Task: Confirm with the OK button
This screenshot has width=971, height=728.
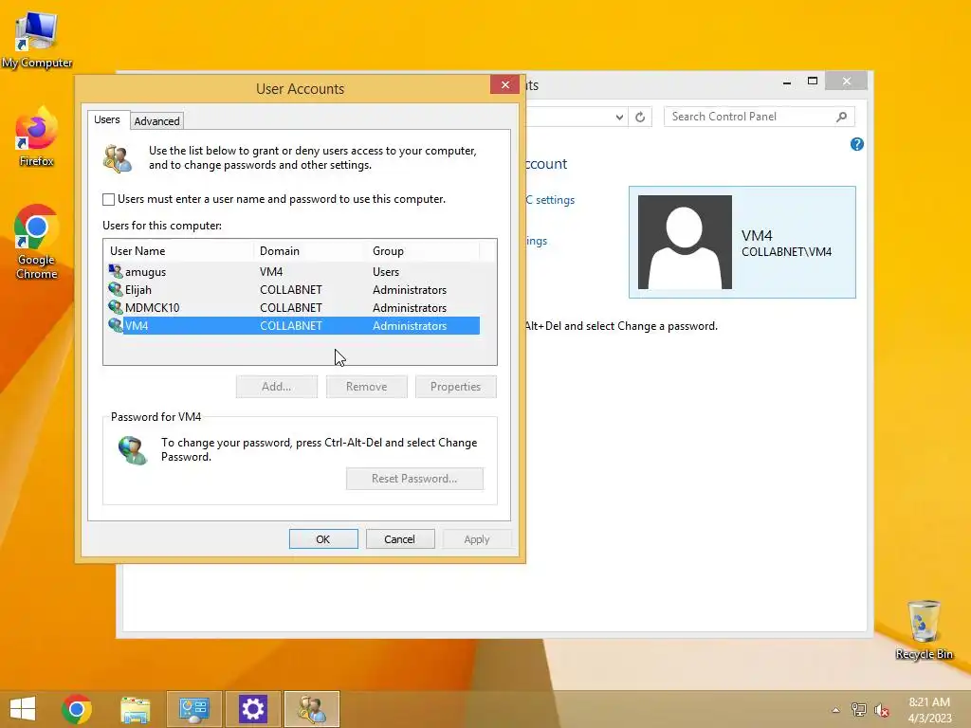Action: tap(323, 539)
